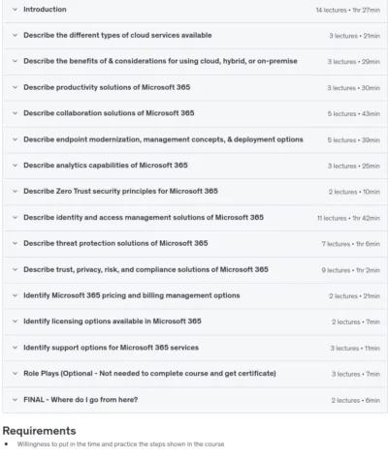
Task: Click chevron for pricing and billing management section
Action: [15, 295]
